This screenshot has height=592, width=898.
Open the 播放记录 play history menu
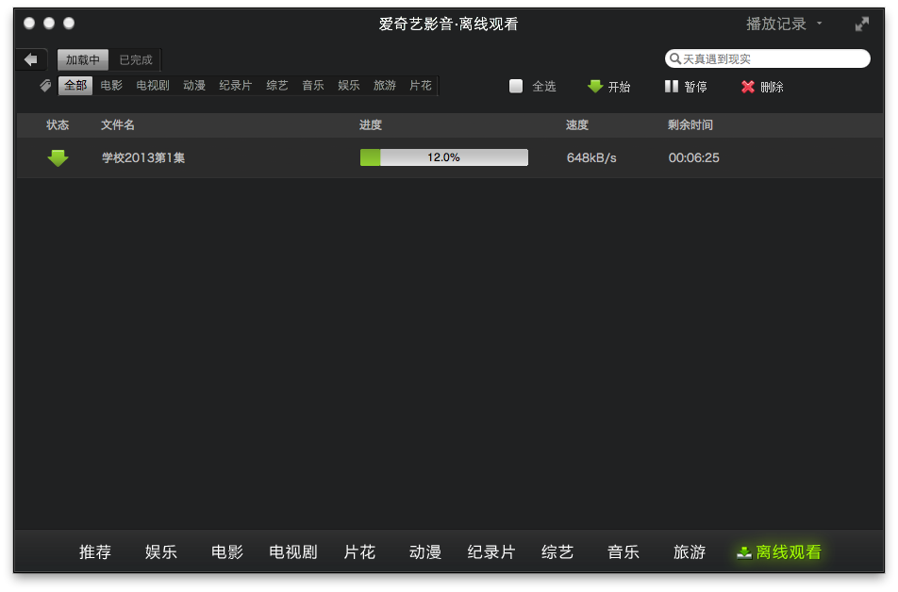point(776,24)
